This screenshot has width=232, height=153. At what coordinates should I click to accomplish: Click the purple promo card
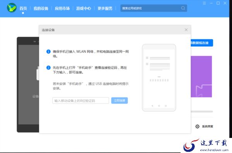[201, 76]
